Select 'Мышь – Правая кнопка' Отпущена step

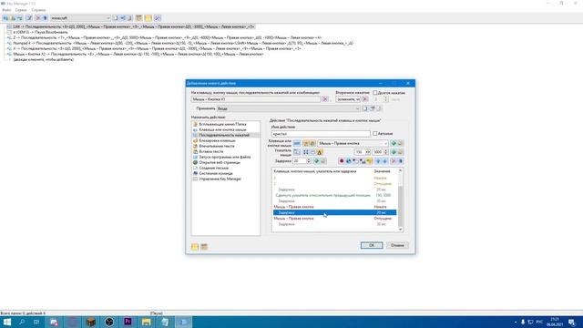(x=334, y=219)
